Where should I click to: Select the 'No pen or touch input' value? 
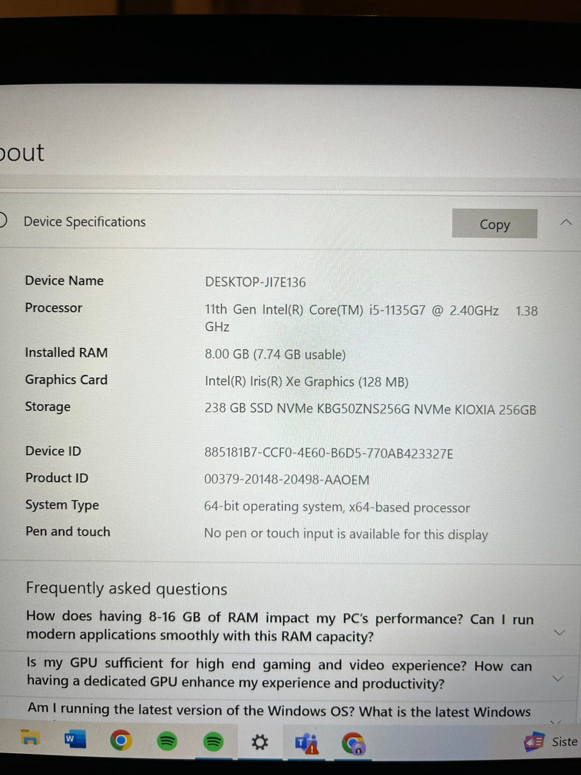(346, 534)
